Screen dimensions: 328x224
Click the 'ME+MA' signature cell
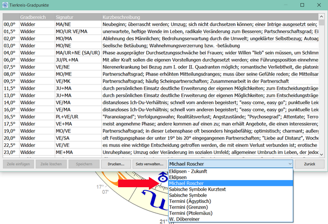pyautogui.click(x=78, y=152)
